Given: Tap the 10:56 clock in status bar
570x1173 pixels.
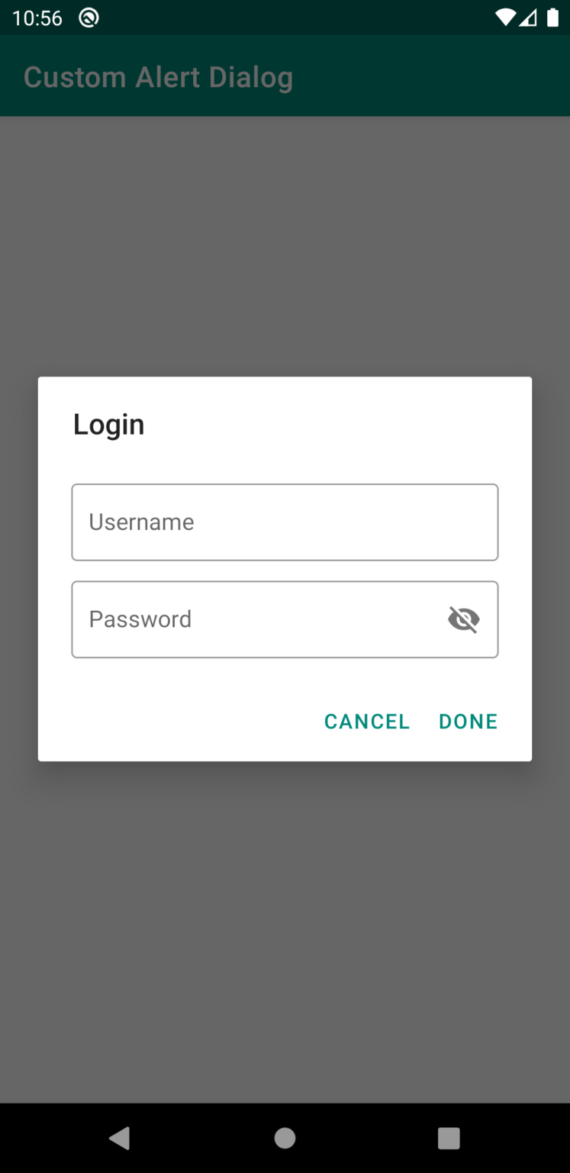Looking at the screenshot, I should (37, 18).
